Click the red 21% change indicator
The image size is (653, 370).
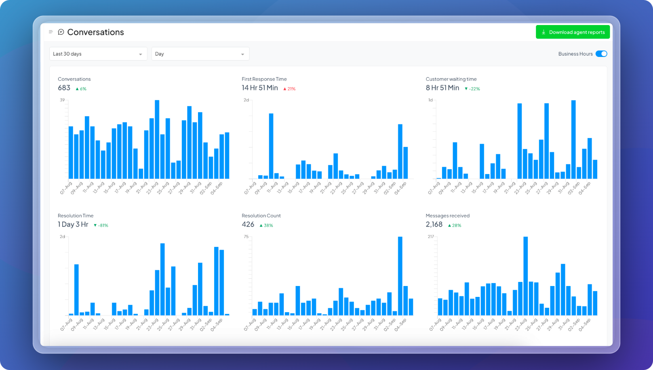(x=289, y=89)
